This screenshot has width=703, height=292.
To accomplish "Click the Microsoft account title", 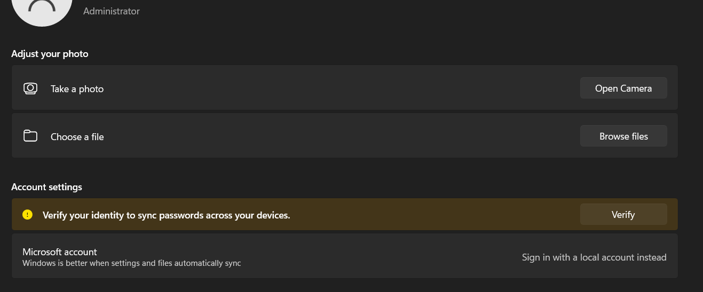I will point(60,252).
